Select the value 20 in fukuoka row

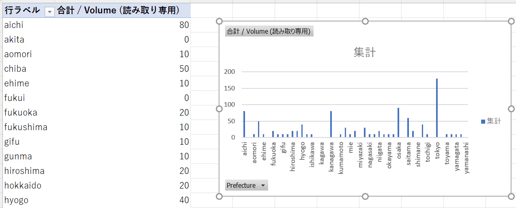coord(184,113)
